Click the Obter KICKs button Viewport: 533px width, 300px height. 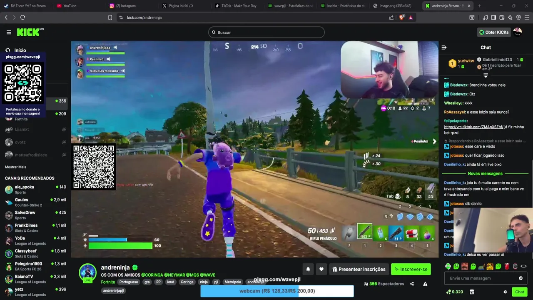(494, 32)
